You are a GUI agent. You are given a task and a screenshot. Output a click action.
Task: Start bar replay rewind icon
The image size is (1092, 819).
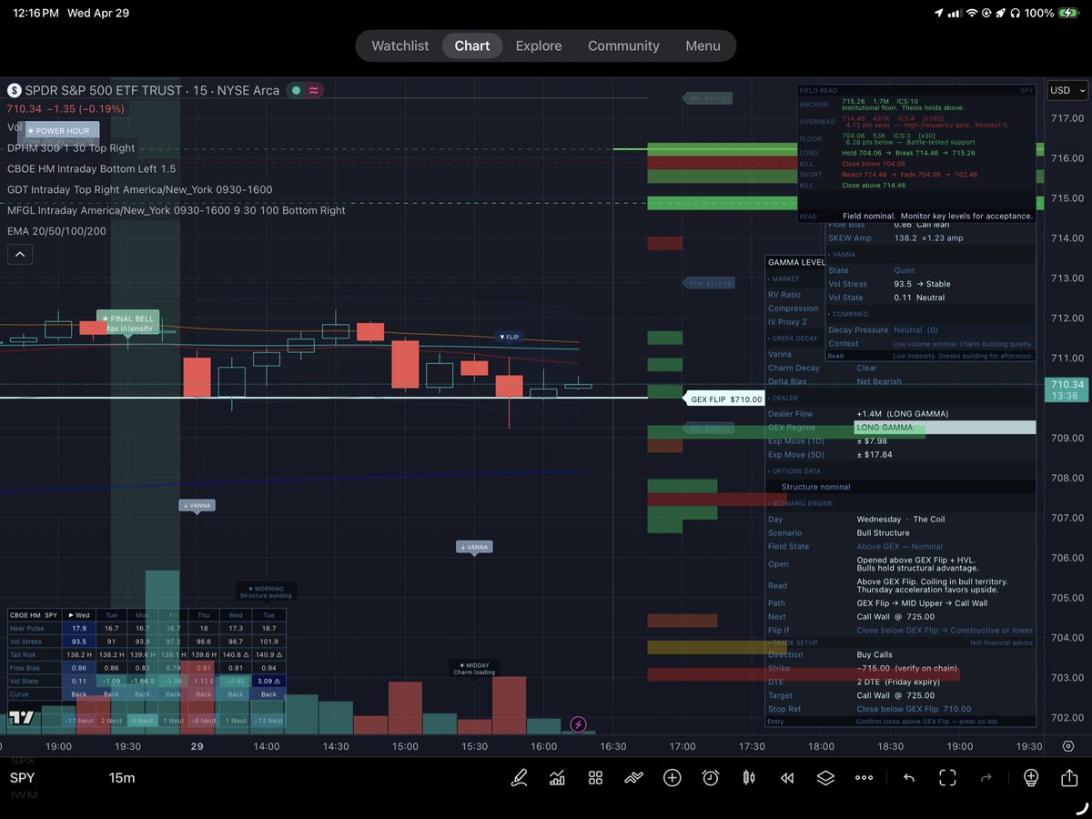787,778
